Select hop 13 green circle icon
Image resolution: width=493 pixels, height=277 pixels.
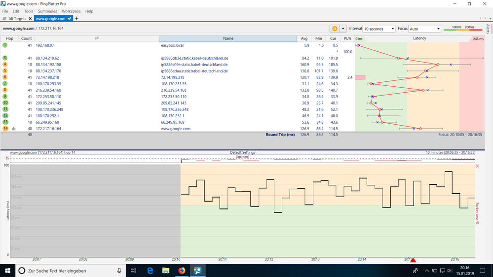pyautogui.click(x=5, y=122)
